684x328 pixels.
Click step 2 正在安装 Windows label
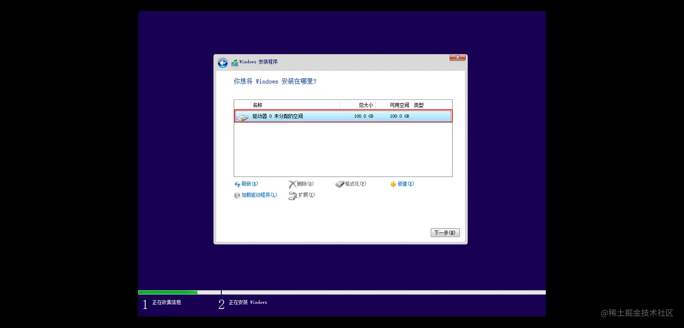249,303
